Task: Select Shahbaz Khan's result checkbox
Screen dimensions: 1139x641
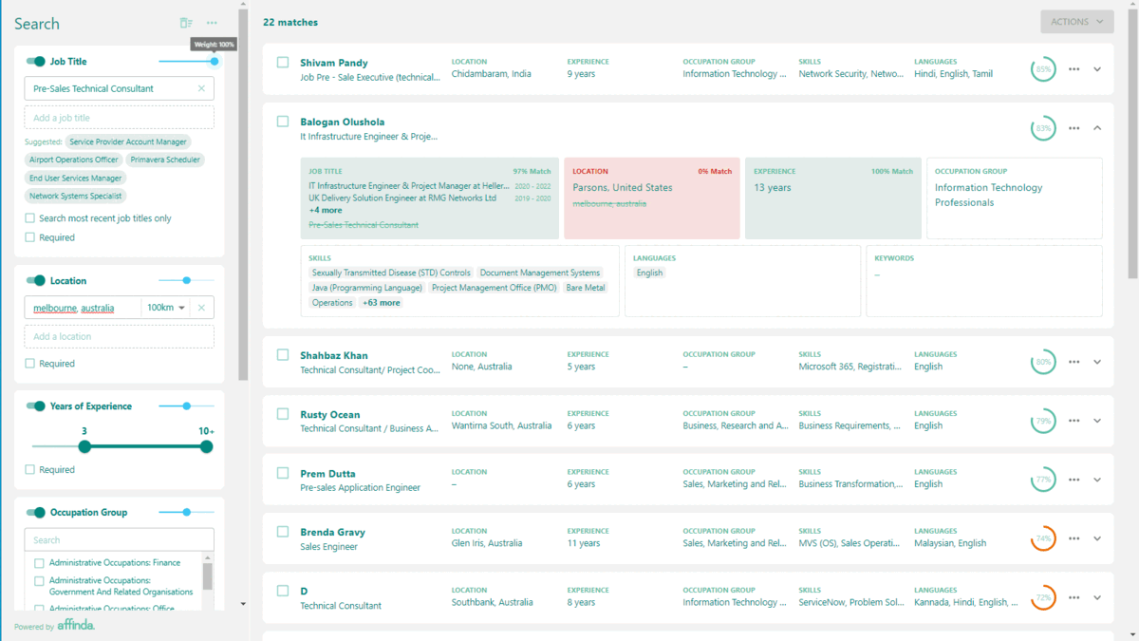Action: [283, 355]
